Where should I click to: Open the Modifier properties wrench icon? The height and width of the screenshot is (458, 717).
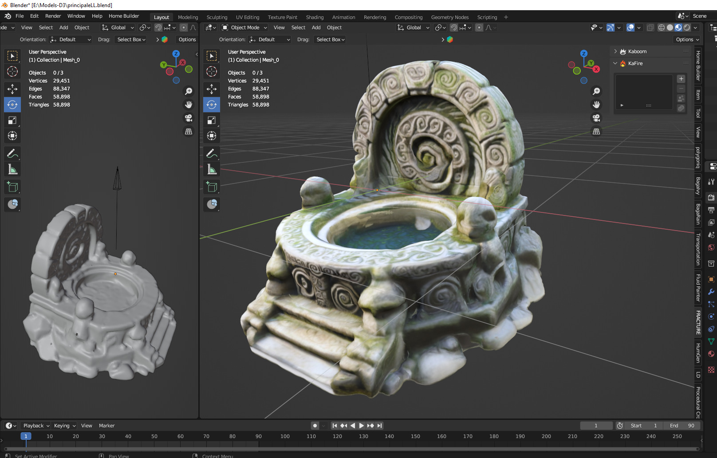(711, 292)
